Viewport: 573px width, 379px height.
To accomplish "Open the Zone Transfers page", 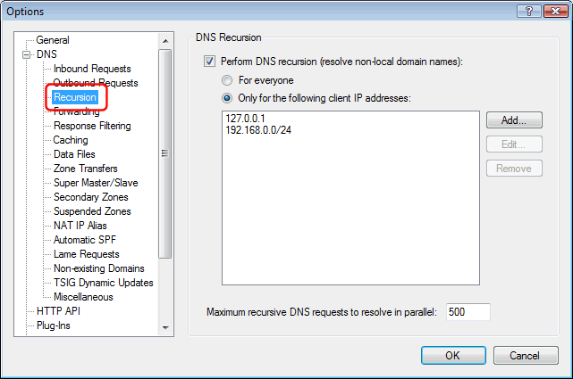I will tap(86, 169).
